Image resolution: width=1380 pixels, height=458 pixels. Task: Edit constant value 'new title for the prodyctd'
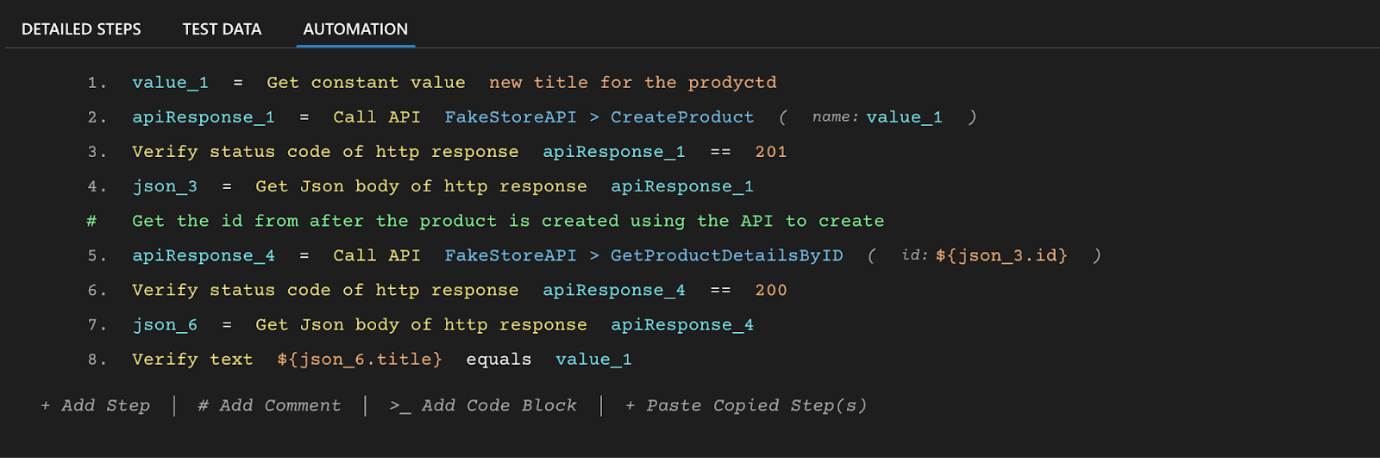coord(632,83)
